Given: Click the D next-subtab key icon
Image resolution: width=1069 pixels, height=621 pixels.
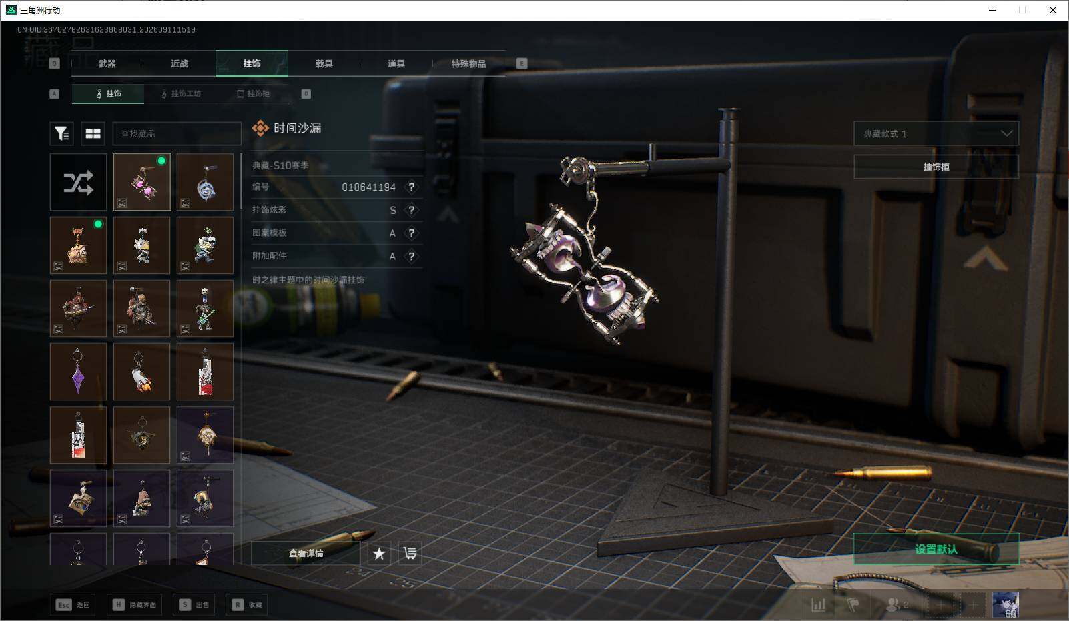Looking at the screenshot, I should coord(306,94).
